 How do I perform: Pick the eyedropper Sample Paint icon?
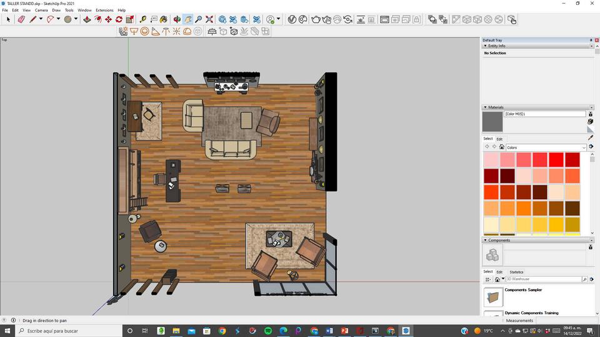coord(591,138)
